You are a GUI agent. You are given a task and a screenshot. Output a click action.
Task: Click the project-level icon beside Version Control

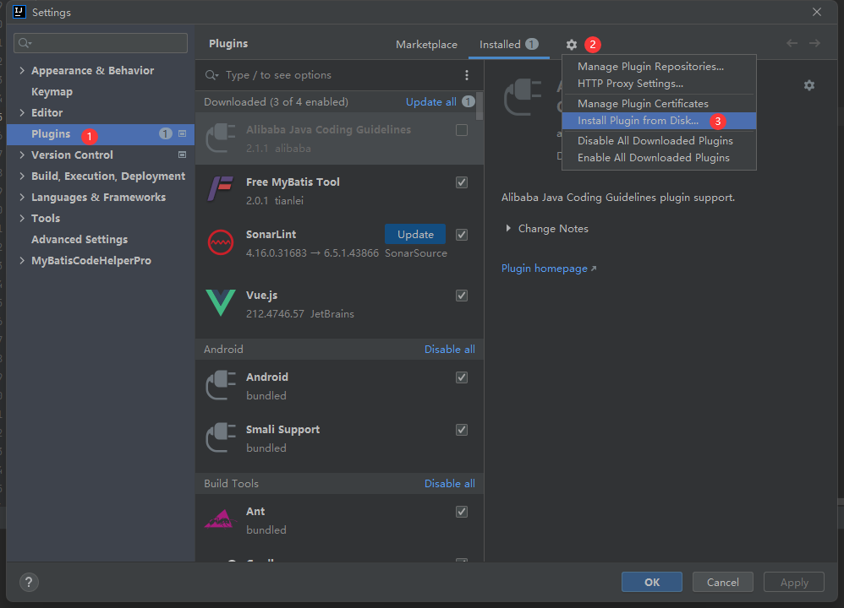click(x=183, y=155)
